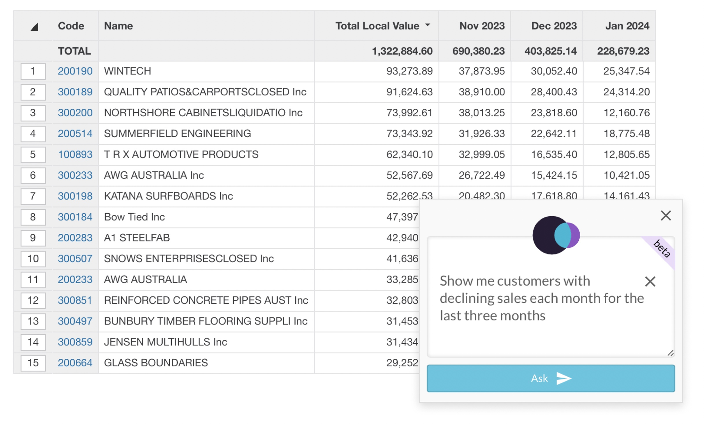Select row number box 5

point(33,155)
